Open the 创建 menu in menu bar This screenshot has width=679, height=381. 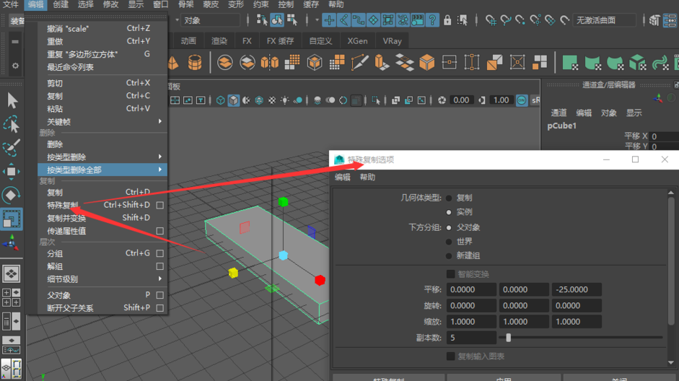click(x=61, y=5)
